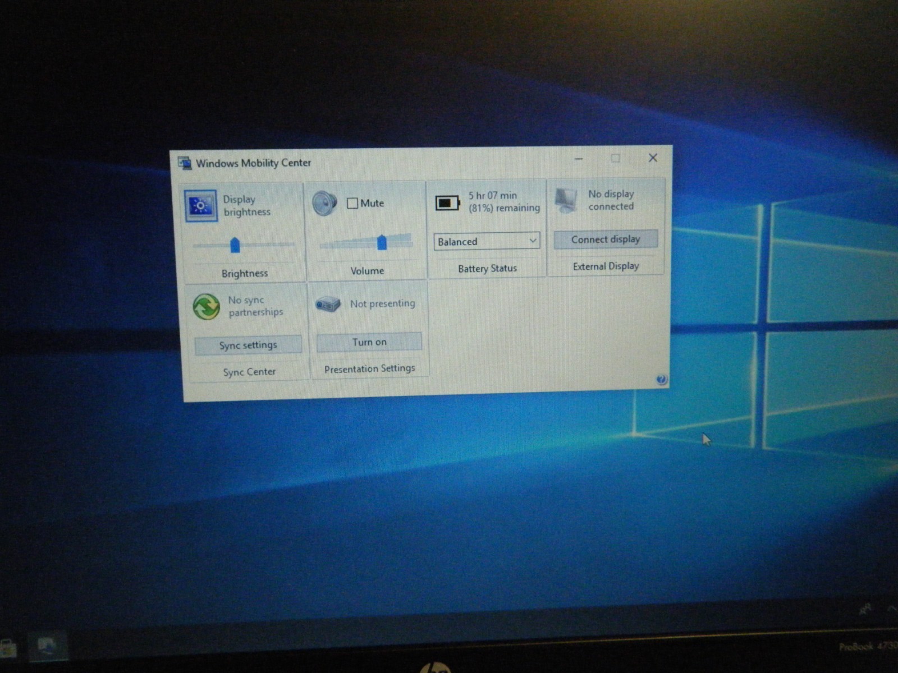
Task: Click the green Sync Center icon
Action: tap(206, 307)
